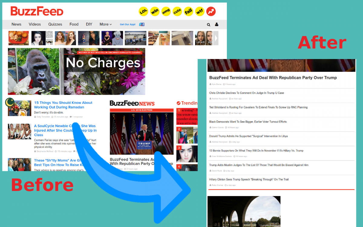
Task: Open the Quizzes menu item
Action: tap(55, 24)
